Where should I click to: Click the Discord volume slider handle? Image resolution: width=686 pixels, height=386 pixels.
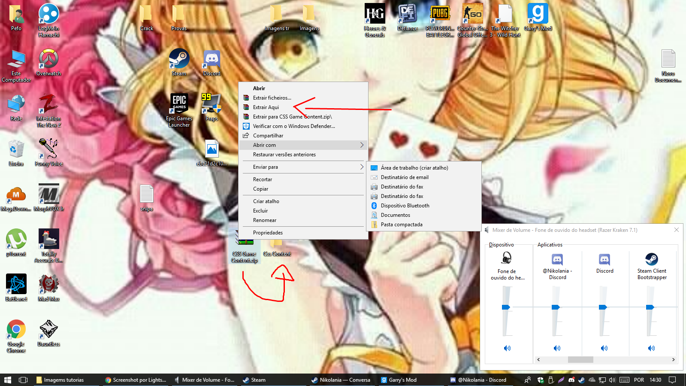(603, 307)
